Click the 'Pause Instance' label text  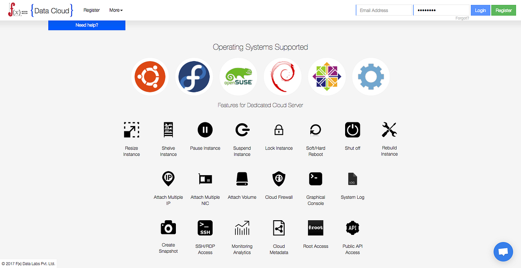tap(205, 148)
